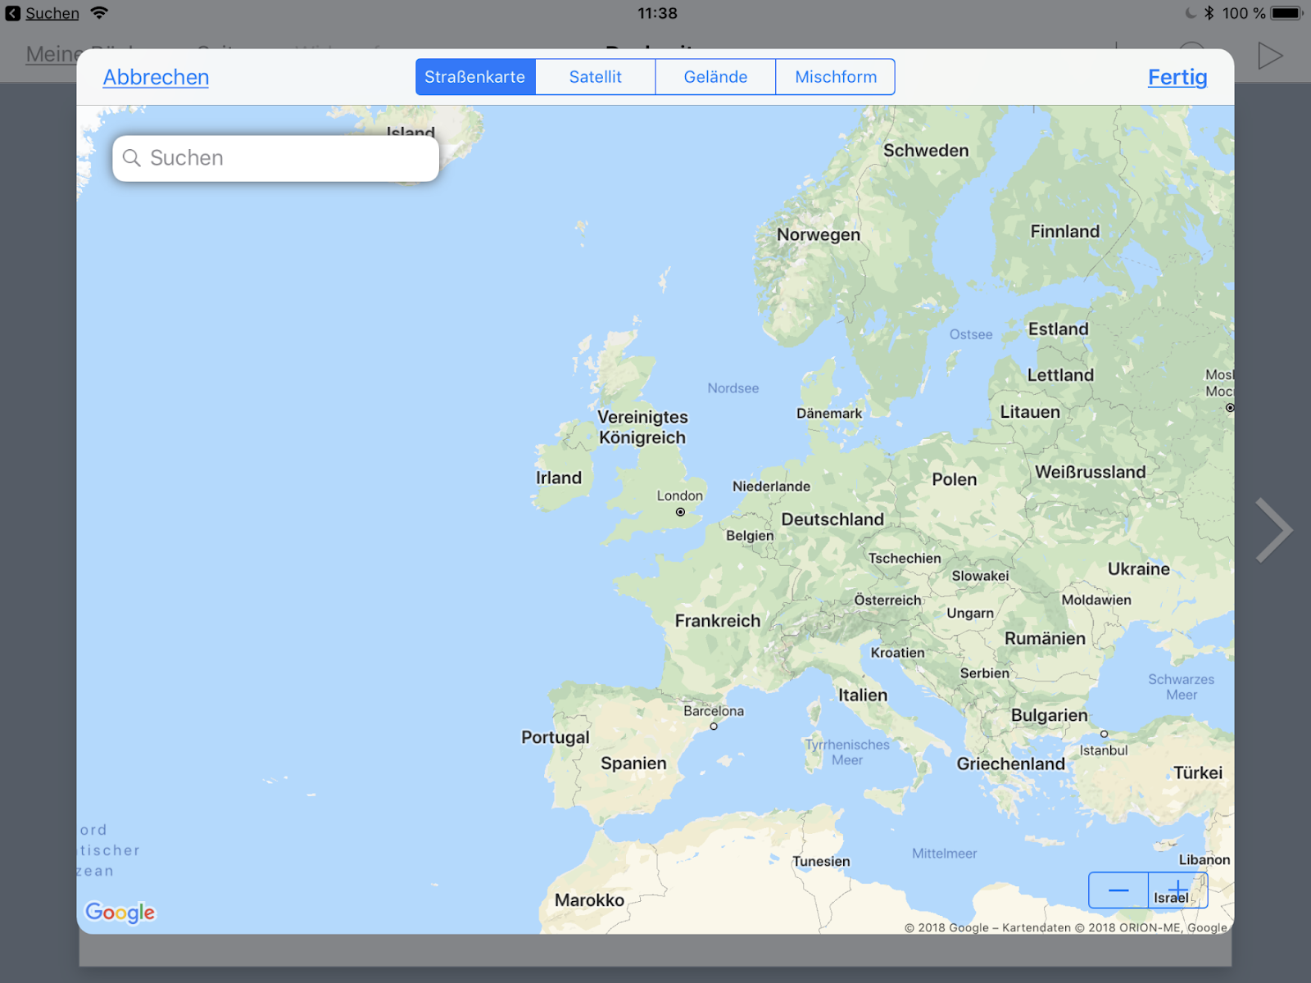1311x983 pixels.
Task: Click the Mittelmeer sea label
Action: coord(945,854)
